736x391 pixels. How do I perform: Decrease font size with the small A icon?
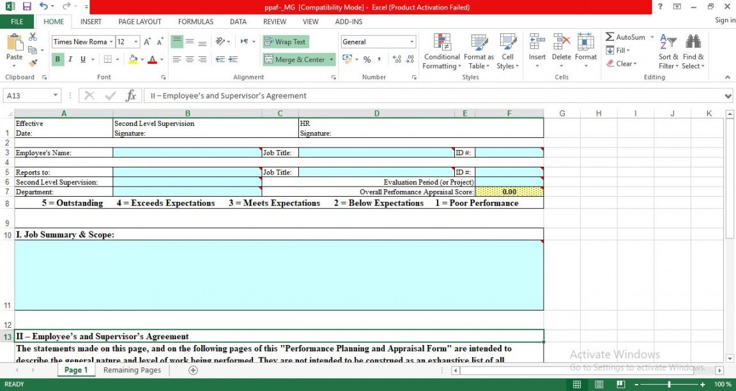(x=160, y=42)
